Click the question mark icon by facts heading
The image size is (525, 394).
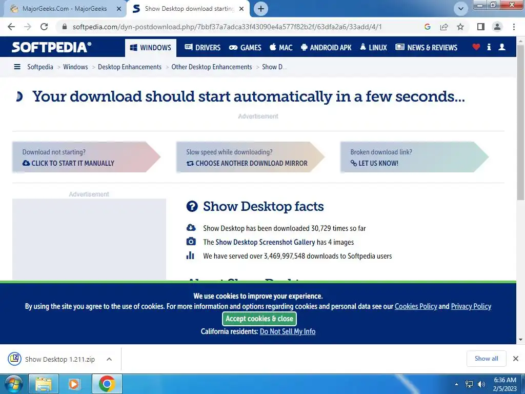click(x=192, y=206)
